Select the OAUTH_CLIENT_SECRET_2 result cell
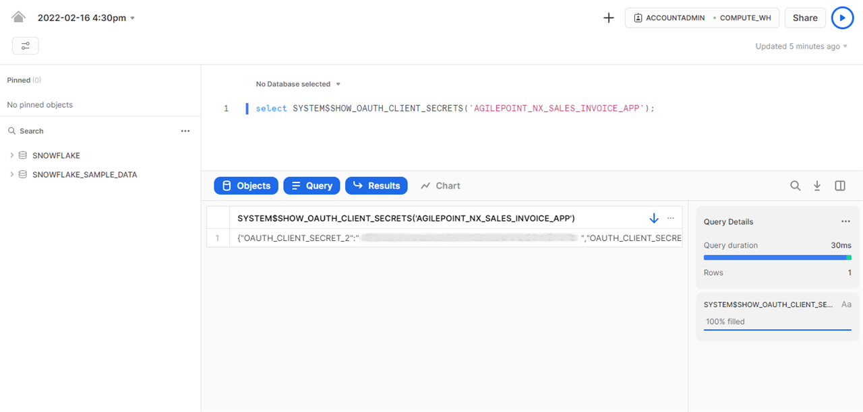Image resolution: width=863 pixels, height=412 pixels. click(x=456, y=238)
